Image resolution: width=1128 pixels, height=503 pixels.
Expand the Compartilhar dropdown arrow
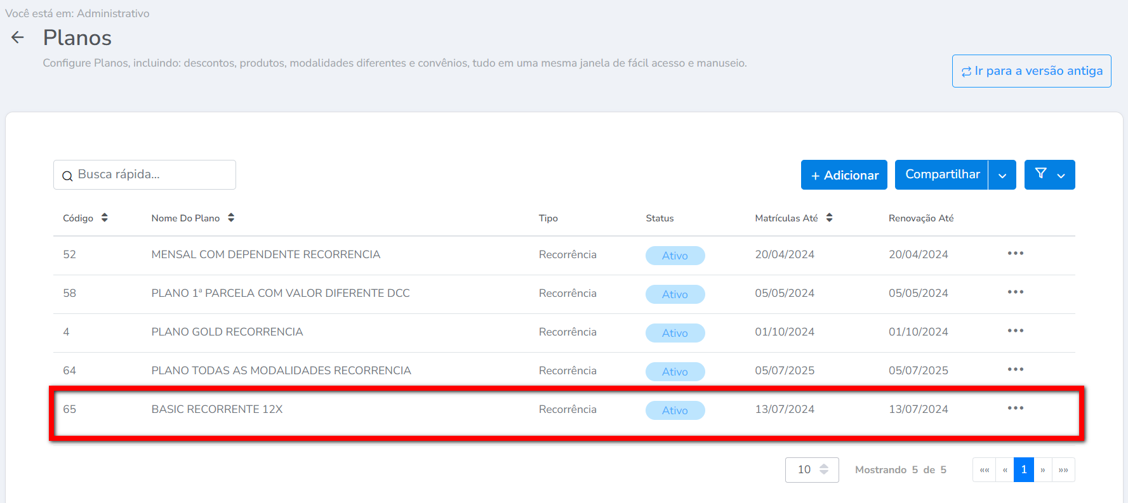[x=1002, y=176]
